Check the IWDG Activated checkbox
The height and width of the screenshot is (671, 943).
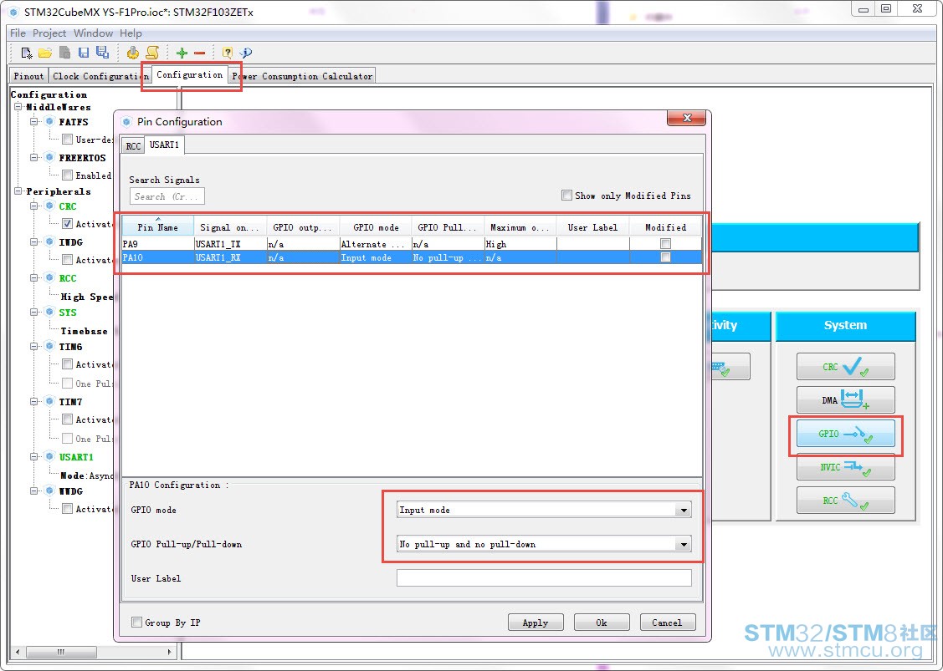[67, 260]
